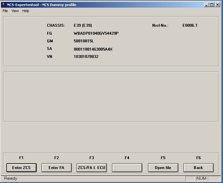Open the Help menu
The height and width of the screenshot is (183, 223).
26,11
